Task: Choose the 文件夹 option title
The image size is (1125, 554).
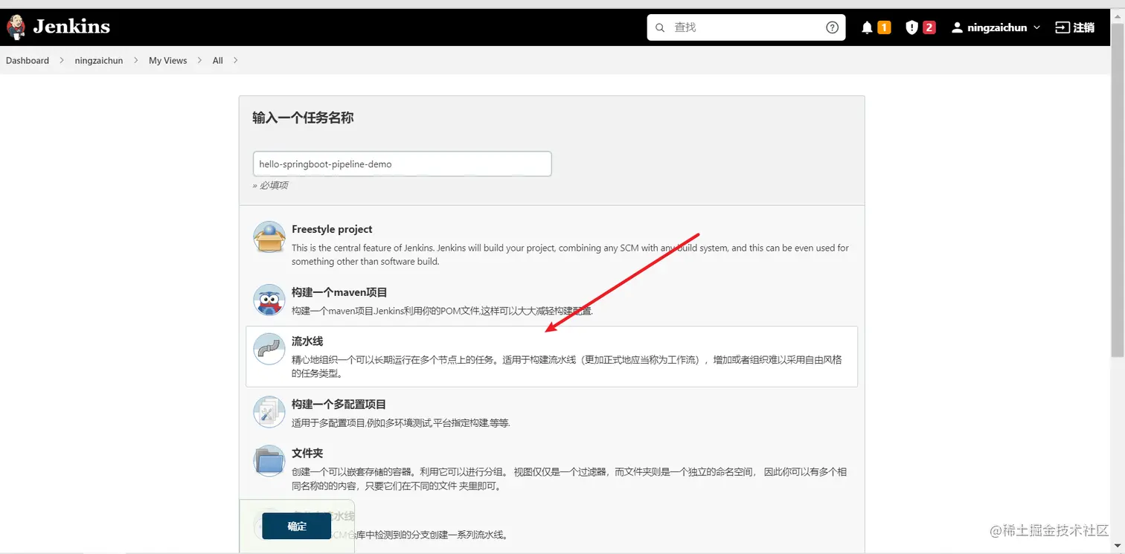Action: point(307,453)
